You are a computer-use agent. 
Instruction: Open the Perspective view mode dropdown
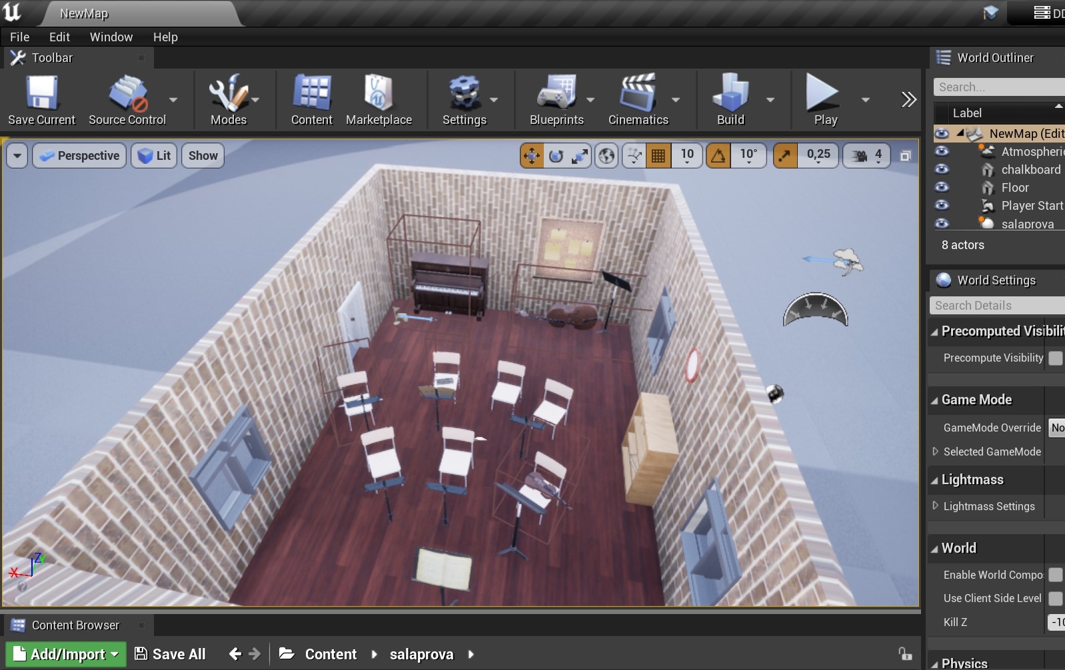tap(79, 156)
